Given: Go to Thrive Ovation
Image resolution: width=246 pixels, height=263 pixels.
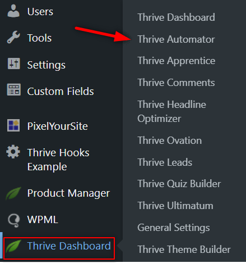Looking at the screenshot, I should (170, 140).
